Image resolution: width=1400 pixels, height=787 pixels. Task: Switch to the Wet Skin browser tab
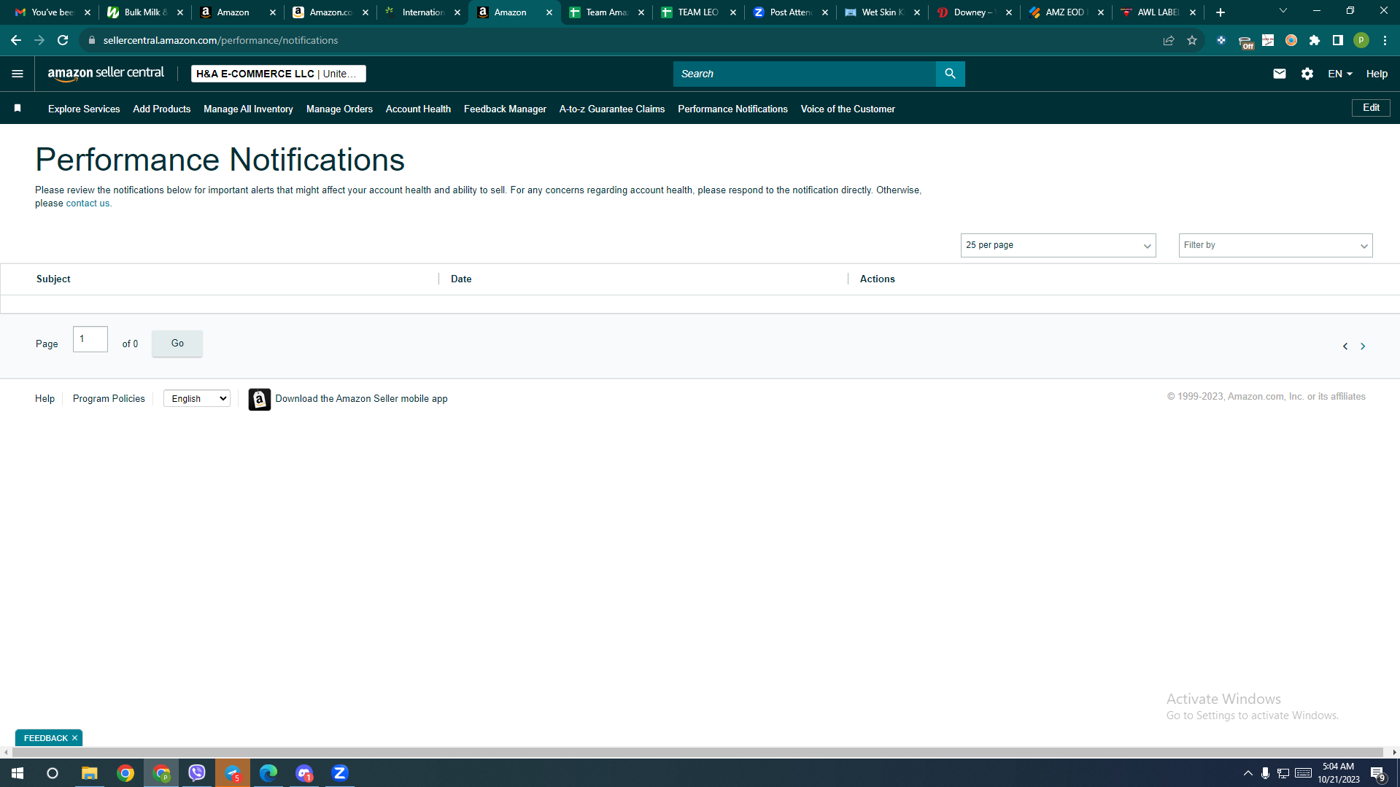[x=882, y=12]
